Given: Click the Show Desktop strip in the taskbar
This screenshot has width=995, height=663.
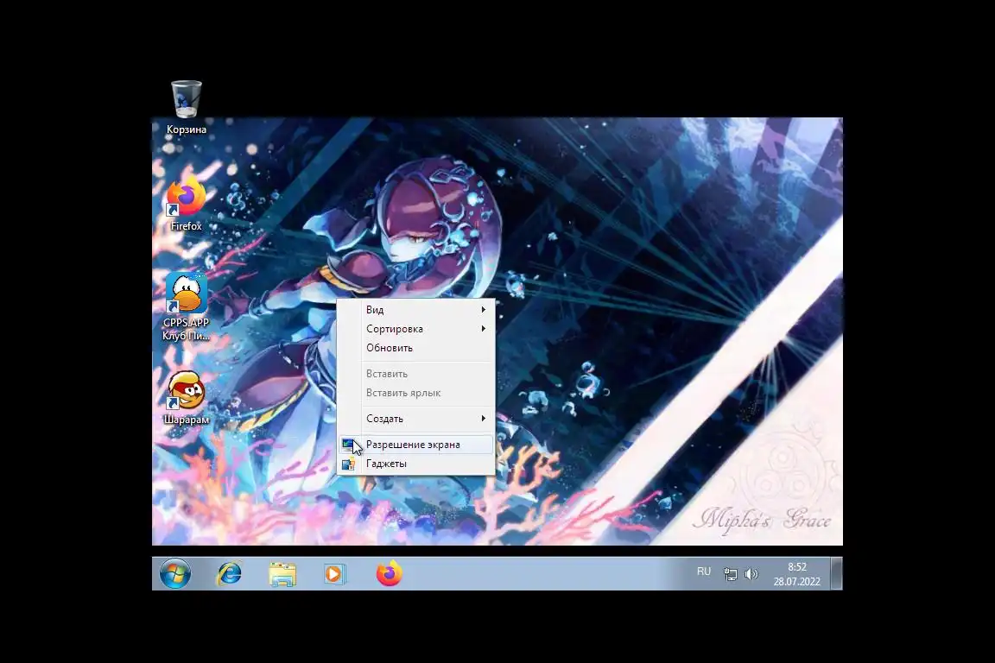Looking at the screenshot, I should click(837, 573).
